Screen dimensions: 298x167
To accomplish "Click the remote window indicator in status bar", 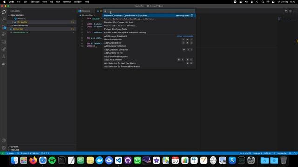I will point(2,153).
